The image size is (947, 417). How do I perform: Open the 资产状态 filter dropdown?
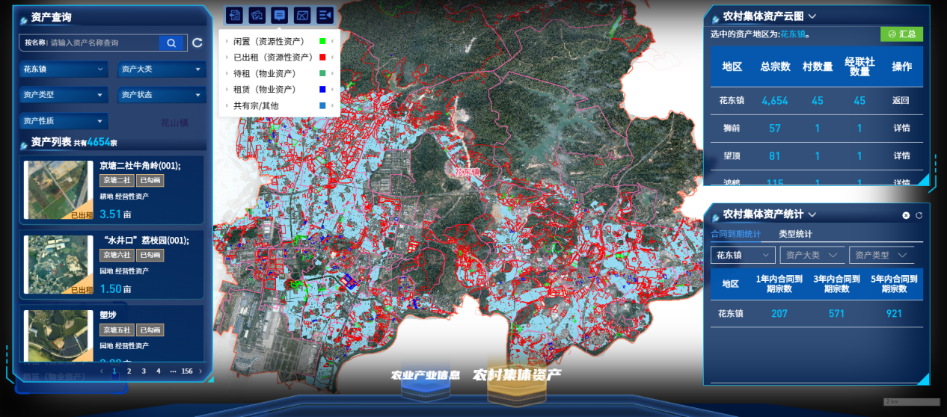[x=161, y=96]
